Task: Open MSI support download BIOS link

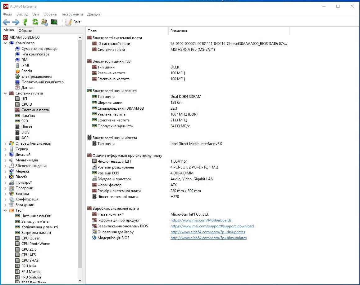Action: click(x=212, y=226)
